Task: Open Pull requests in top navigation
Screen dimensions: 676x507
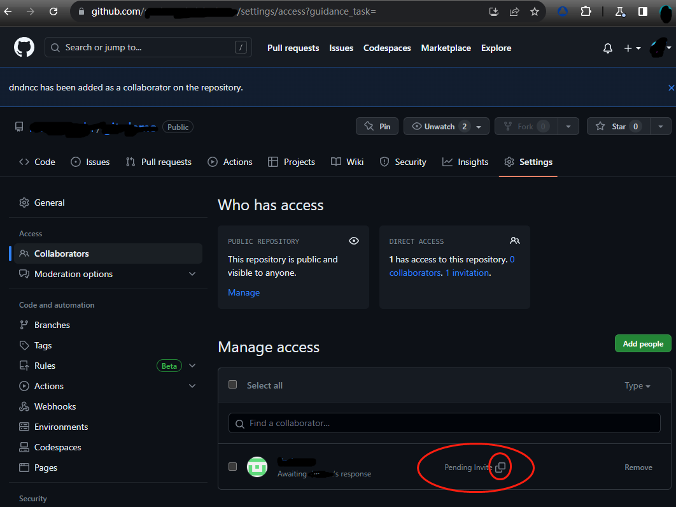Action: [x=293, y=48]
